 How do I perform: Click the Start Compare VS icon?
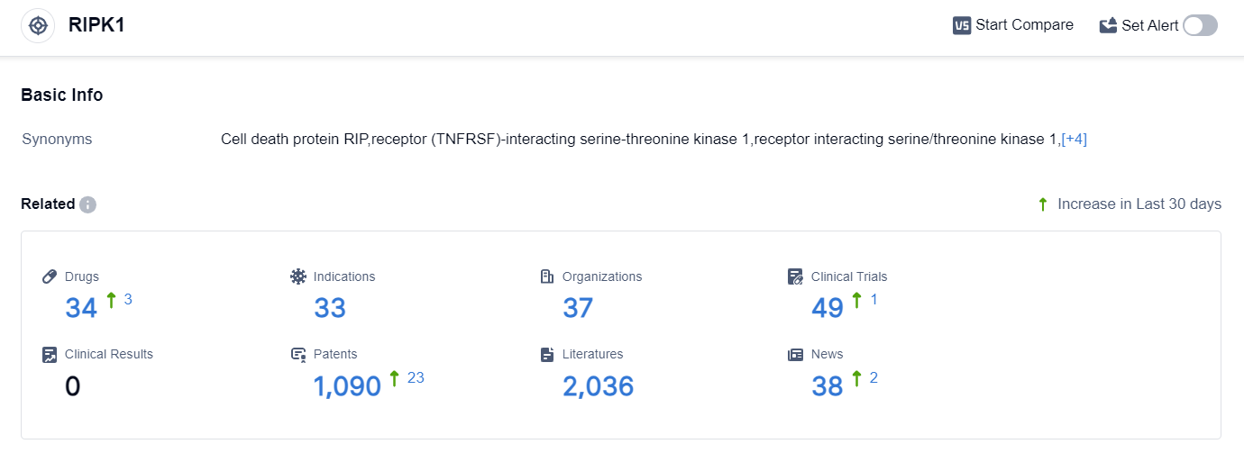962,25
